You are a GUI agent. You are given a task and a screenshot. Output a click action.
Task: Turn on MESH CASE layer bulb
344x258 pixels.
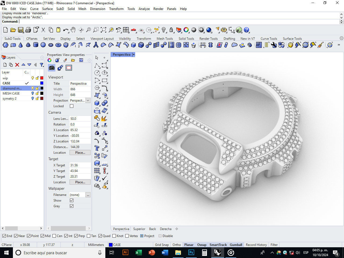pyautogui.click(x=33, y=93)
